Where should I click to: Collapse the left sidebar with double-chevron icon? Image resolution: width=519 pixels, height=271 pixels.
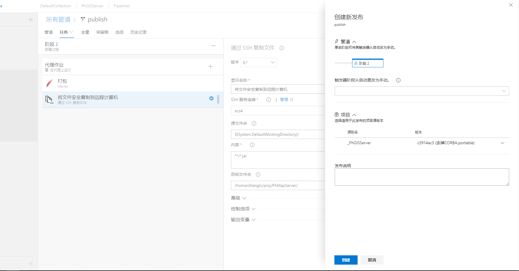[x=31, y=263]
